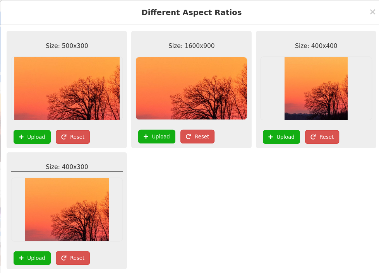
Task: Click the reset arrow icon under 500x300 image
Action: click(64, 137)
